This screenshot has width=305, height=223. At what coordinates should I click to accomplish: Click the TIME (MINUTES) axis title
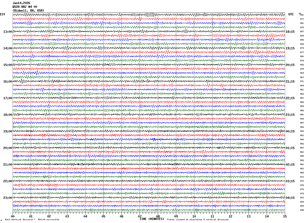[152, 219]
